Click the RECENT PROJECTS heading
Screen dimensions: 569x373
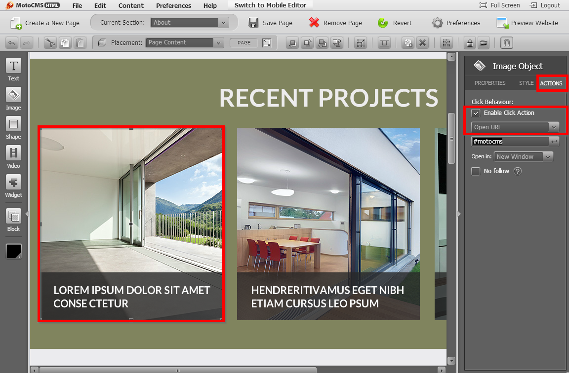pyautogui.click(x=328, y=98)
